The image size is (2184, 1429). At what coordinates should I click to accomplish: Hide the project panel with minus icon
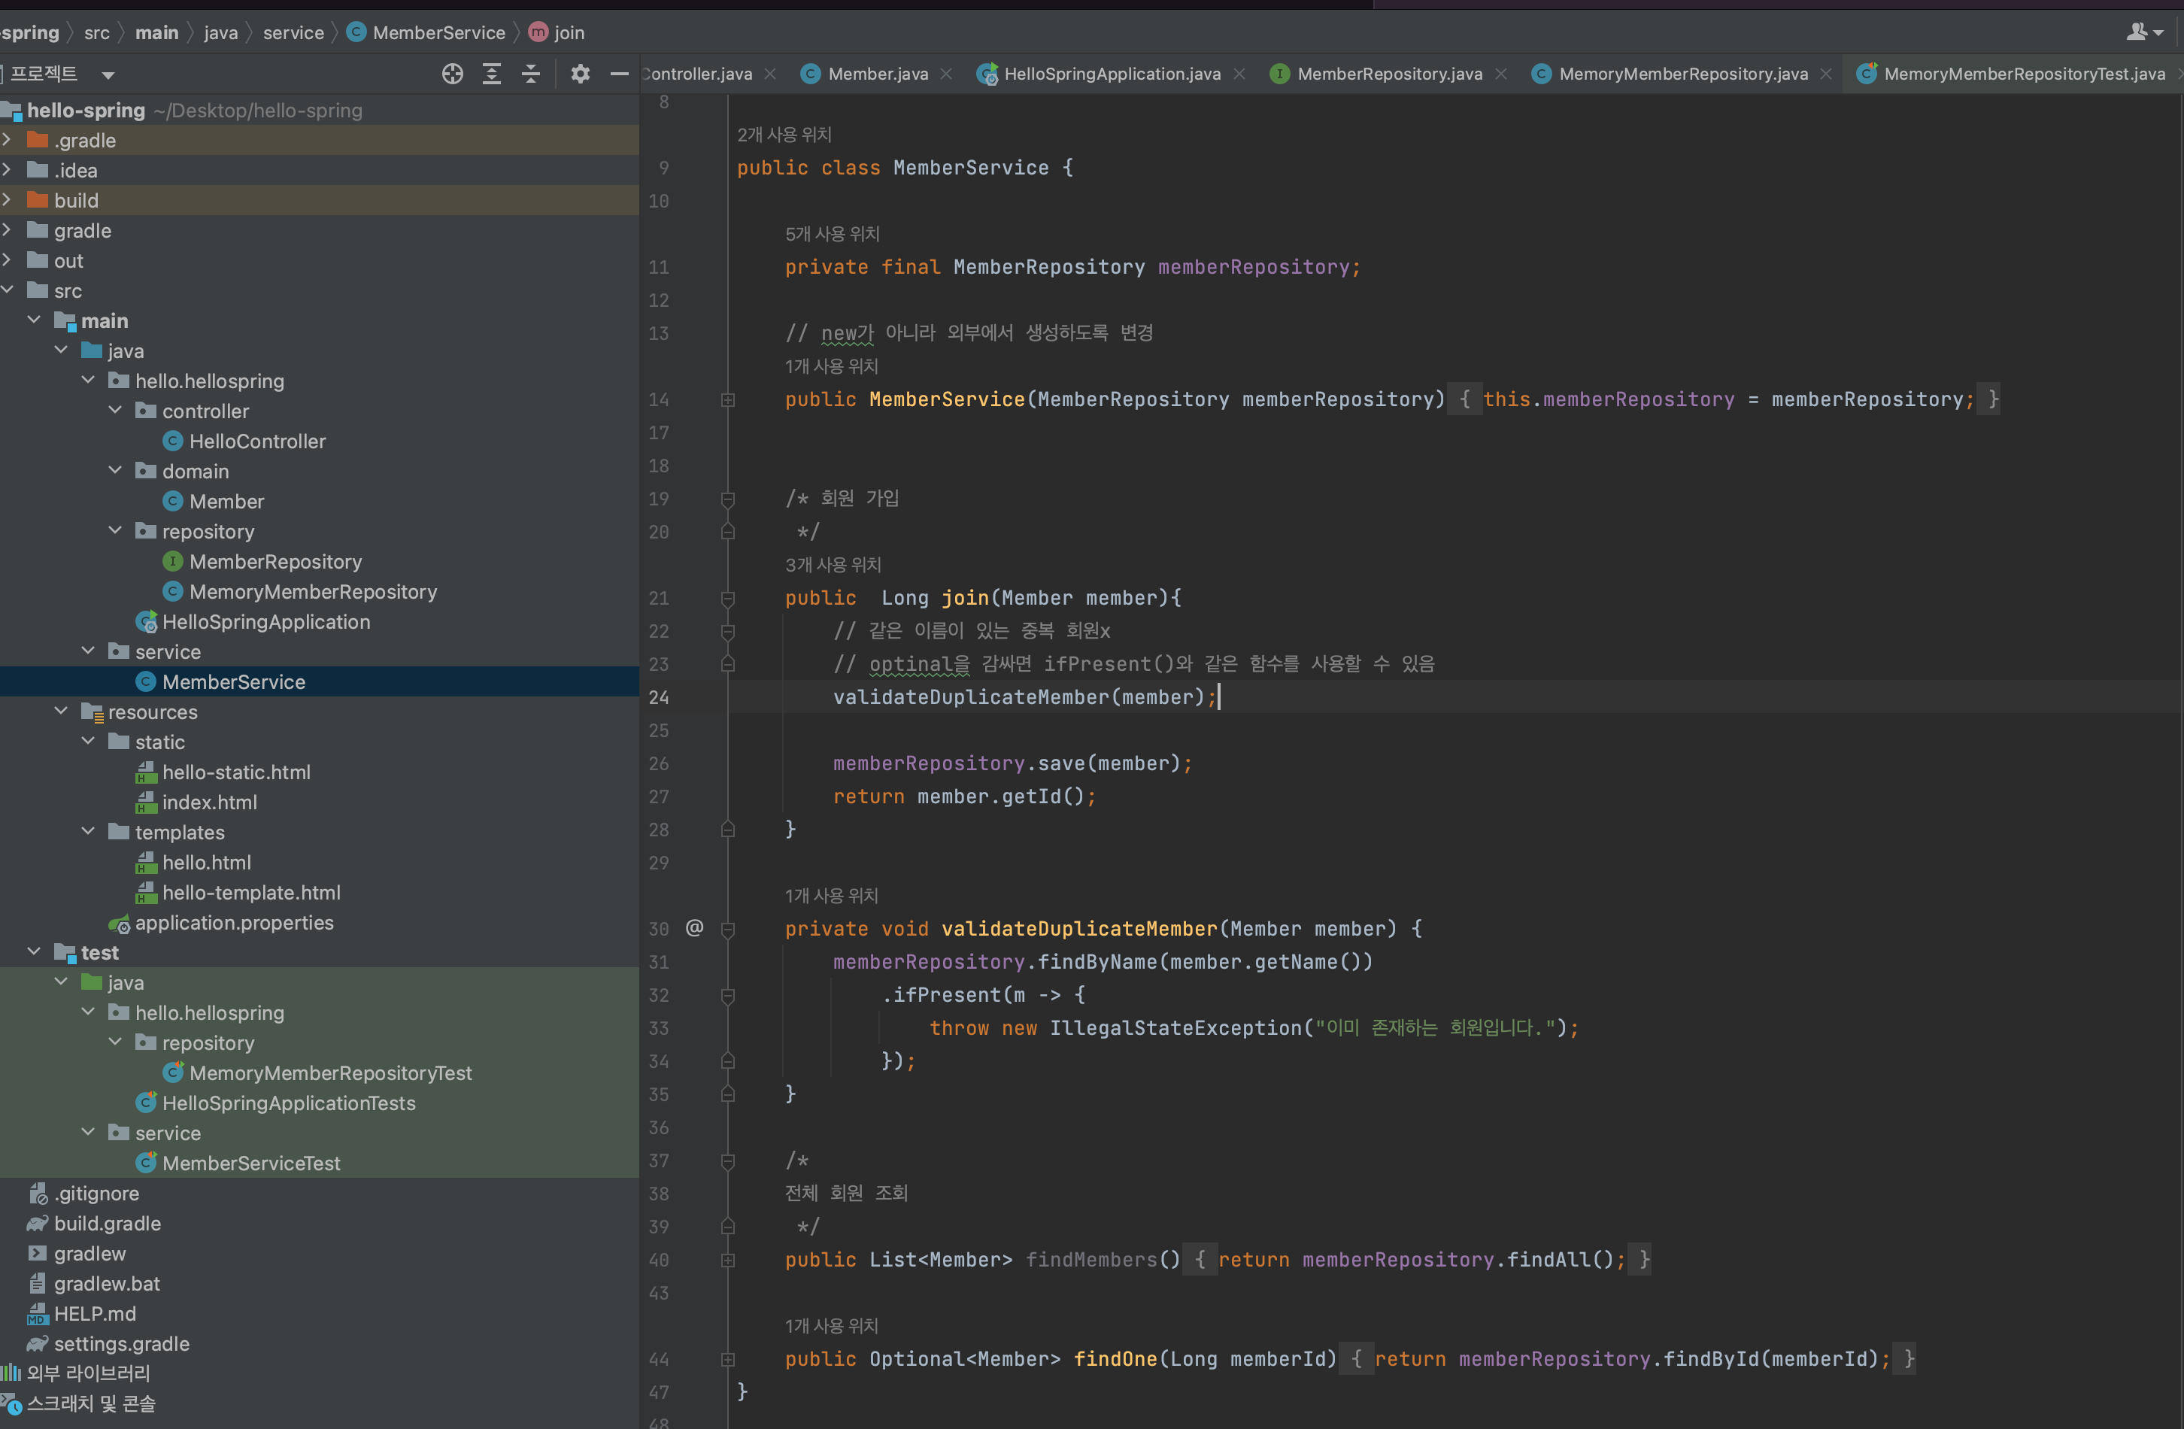click(620, 74)
